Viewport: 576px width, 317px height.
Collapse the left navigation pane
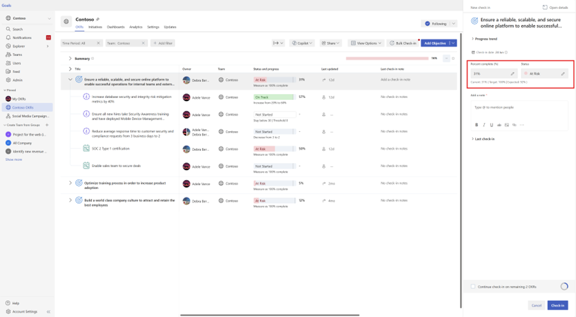pos(48,312)
